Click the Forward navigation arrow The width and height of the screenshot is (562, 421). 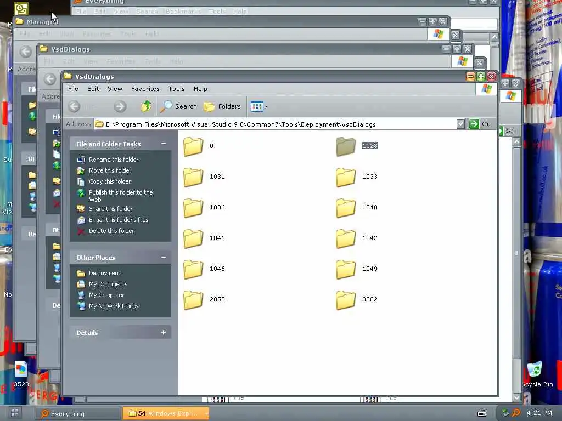point(120,106)
